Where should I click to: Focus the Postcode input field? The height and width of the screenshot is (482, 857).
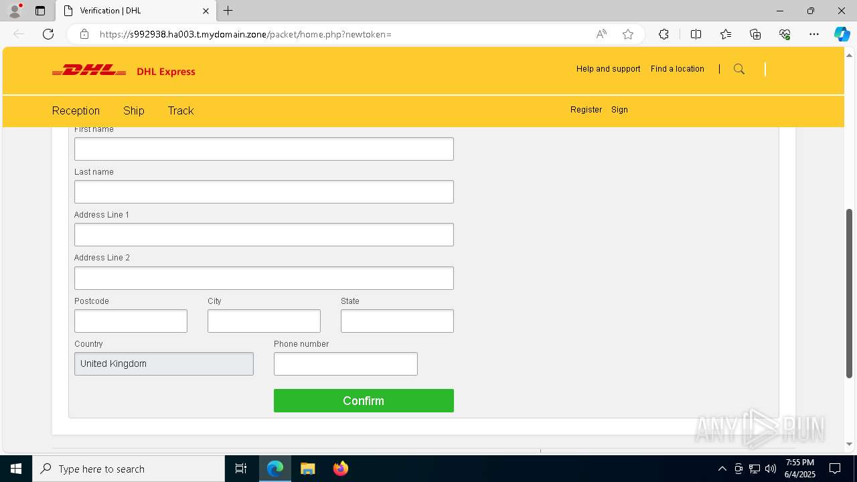[x=131, y=321]
